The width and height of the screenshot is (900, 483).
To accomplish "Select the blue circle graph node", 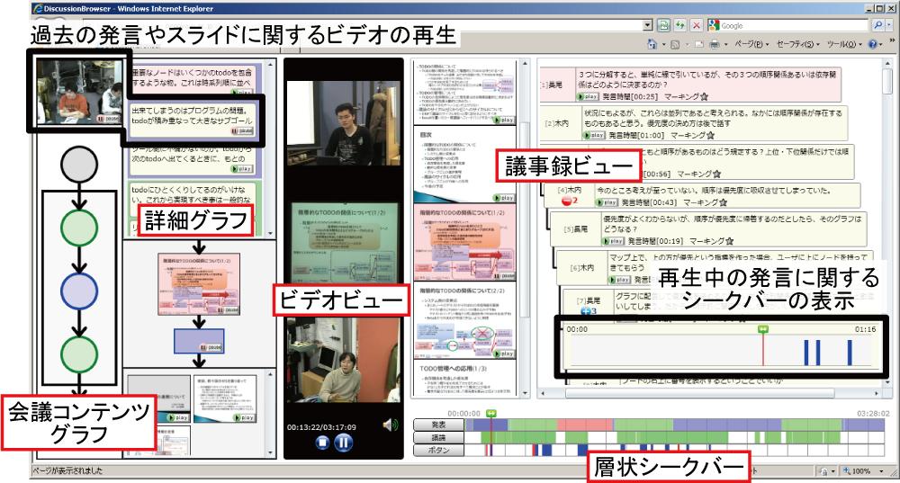I will point(79,291).
